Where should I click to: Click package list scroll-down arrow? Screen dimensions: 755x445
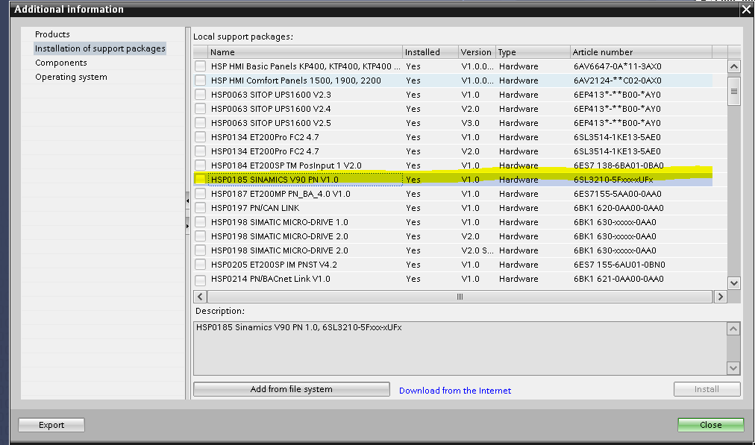[x=734, y=283]
